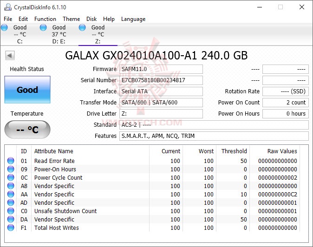Viewport: 313px width, 247px height.
Task: Click status orb beside Total Host Writes
Action: (11, 227)
